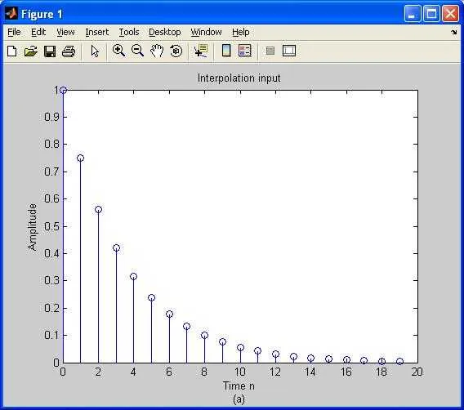The width and height of the screenshot is (464, 410).
Task: Close the Figure 1 window
Action: coord(450,14)
